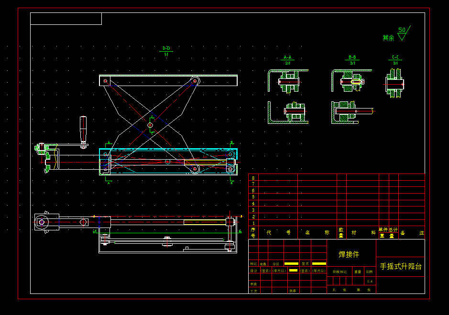Click the 备注 column header
This screenshot has height=315, width=449.
click(412, 233)
